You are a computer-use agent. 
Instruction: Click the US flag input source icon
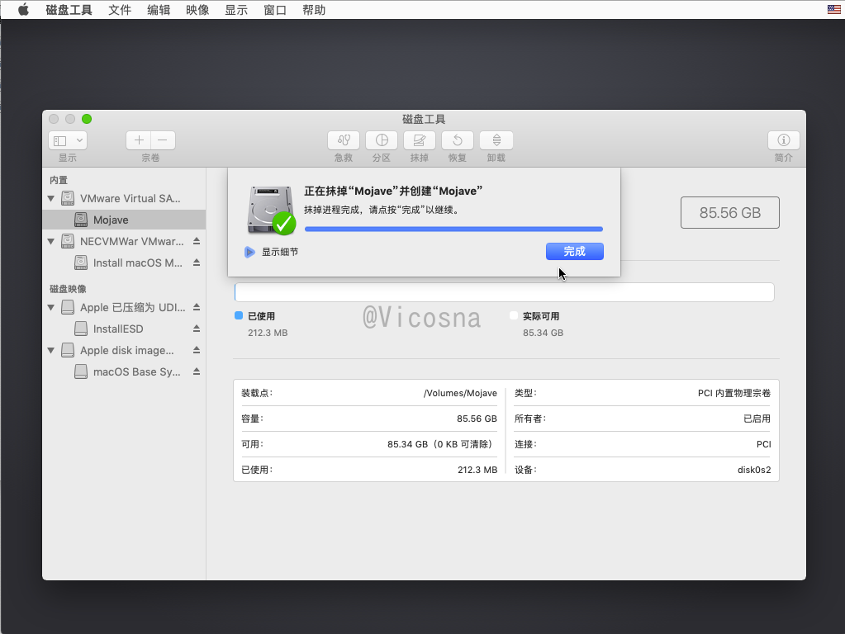click(x=833, y=10)
